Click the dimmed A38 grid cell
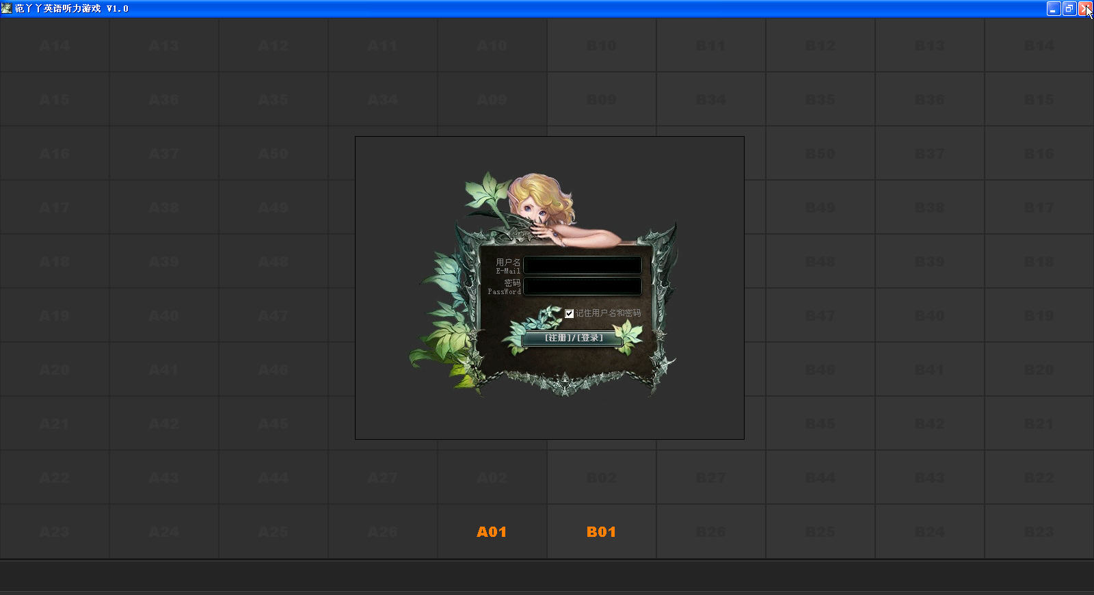Viewport: 1094px width, 595px height. point(164,207)
